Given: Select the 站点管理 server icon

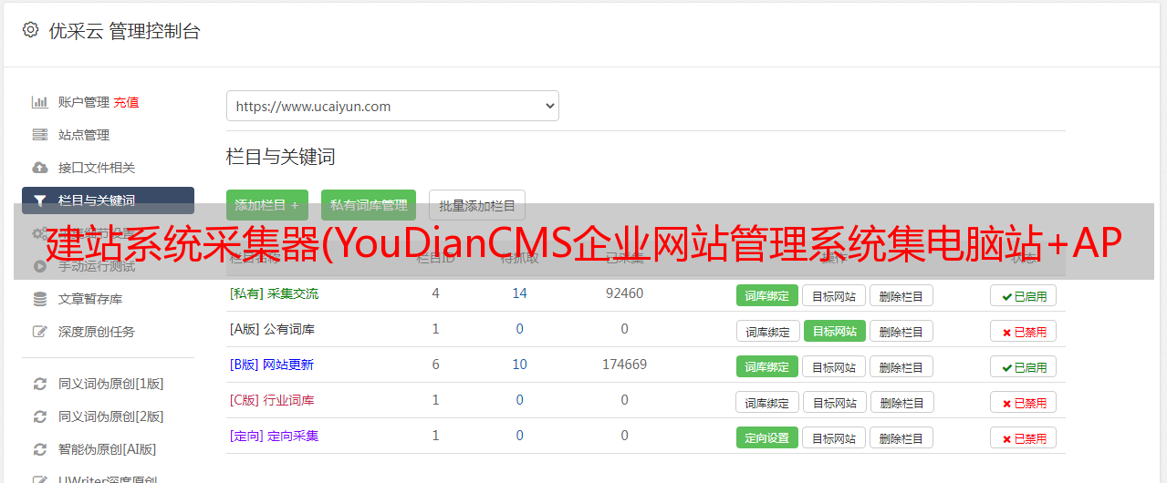Looking at the screenshot, I should pyautogui.click(x=40, y=135).
